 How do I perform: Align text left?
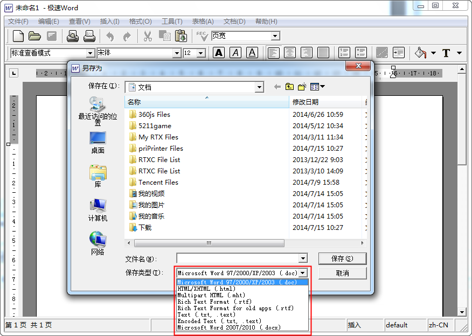[x=273, y=53]
